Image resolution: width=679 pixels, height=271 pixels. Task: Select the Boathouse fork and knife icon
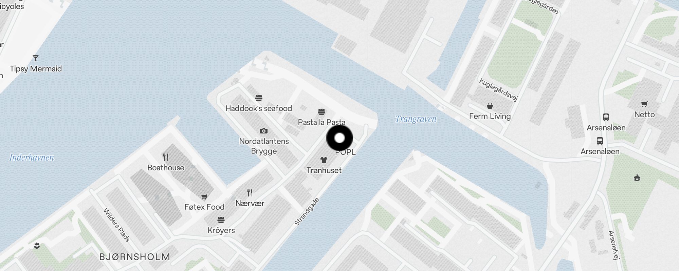tap(166, 157)
